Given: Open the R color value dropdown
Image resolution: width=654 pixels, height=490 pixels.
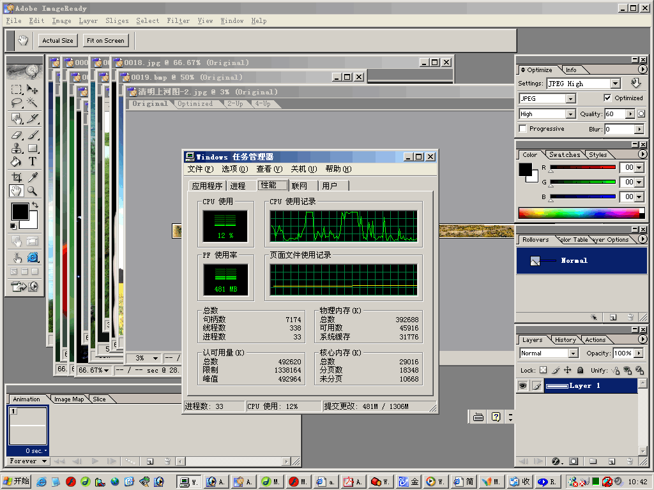Looking at the screenshot, I should (x=639, y=168).
